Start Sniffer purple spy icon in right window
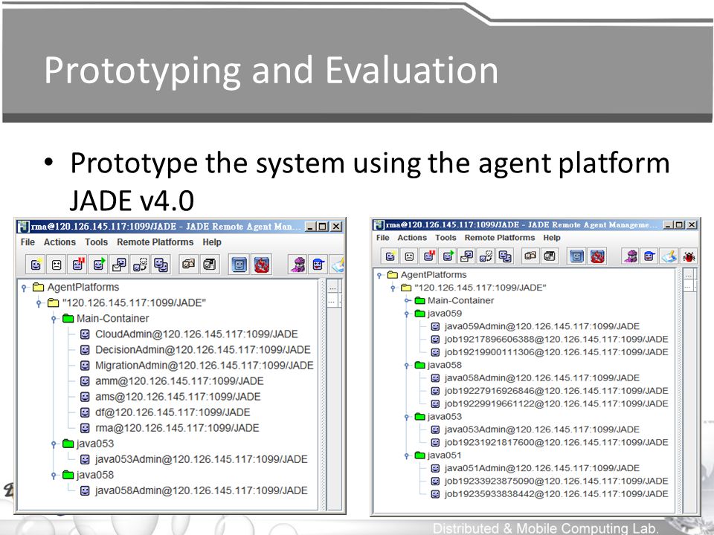 coord(630,256)
